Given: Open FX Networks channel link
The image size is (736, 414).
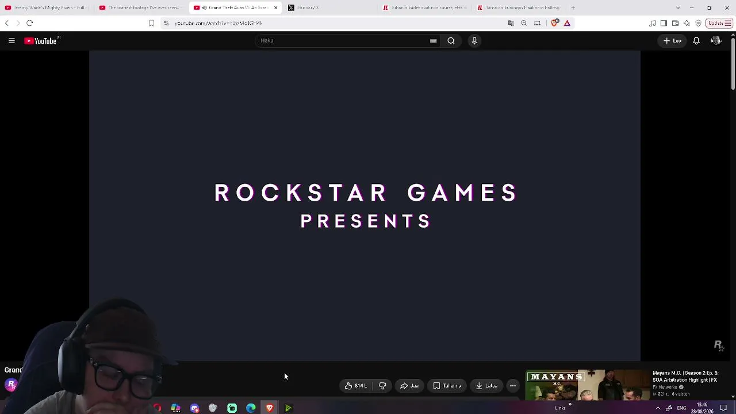Looking at the screenshot, I should (665, 388).
